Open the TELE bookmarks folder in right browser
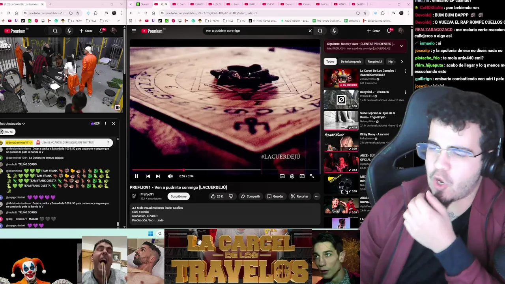 pyautogui.click(x=228, y=21)
